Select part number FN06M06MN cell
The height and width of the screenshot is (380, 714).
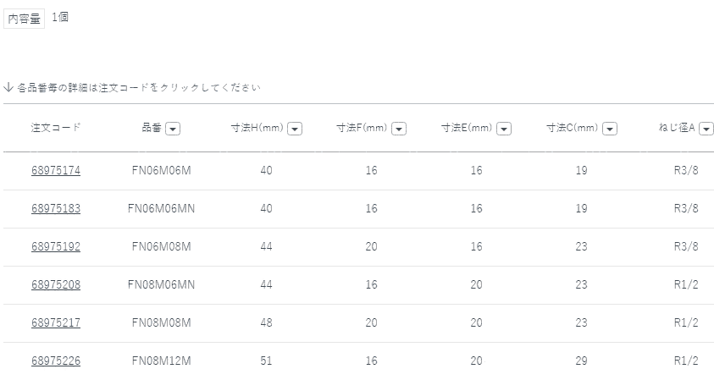(161, 209)
